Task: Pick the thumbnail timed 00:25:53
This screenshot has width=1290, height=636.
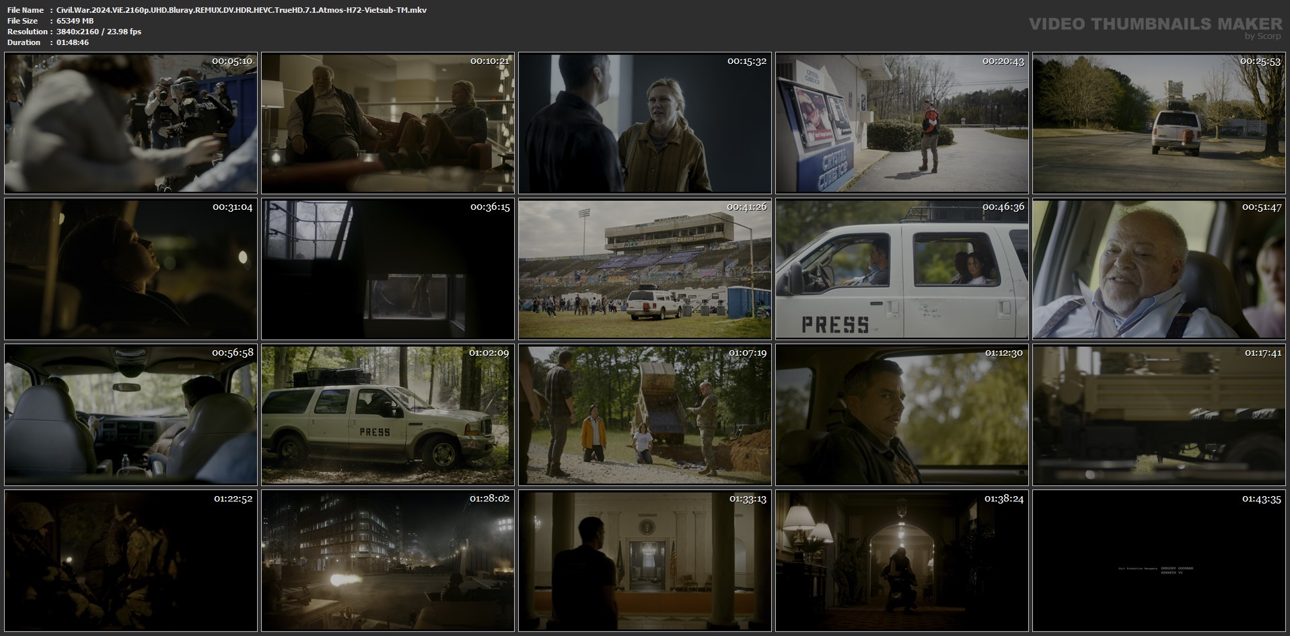Action: point(1159,123)
